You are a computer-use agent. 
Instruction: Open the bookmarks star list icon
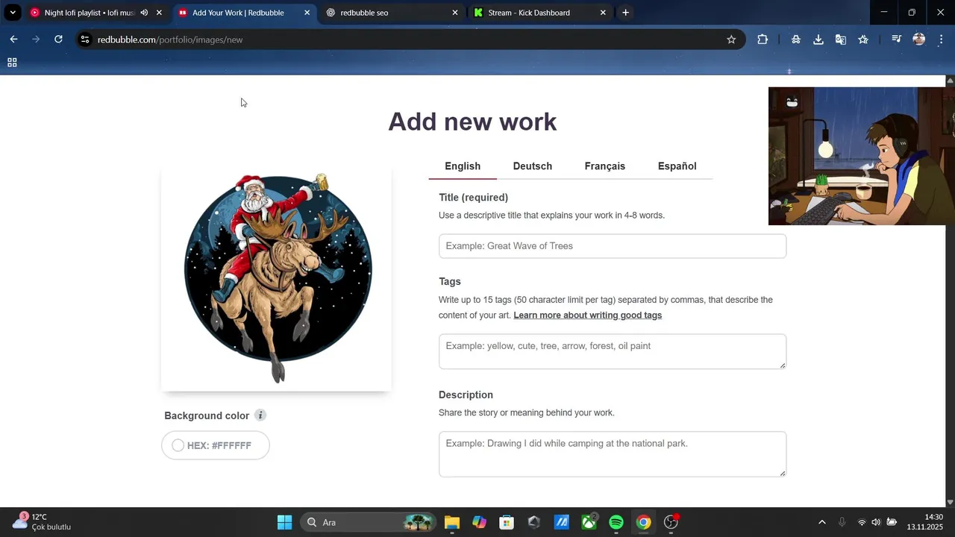click(863, 40)
